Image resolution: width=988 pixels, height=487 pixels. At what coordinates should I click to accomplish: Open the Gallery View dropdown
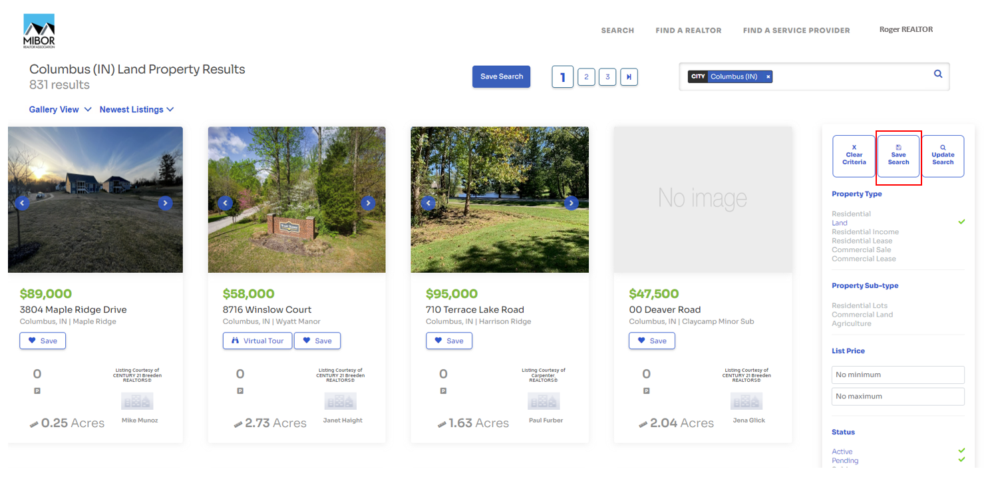click(x=60, y=109)
